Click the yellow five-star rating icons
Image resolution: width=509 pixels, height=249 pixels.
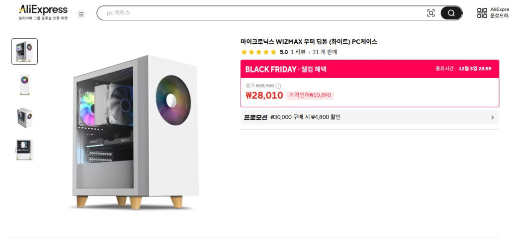pos(258,52)
